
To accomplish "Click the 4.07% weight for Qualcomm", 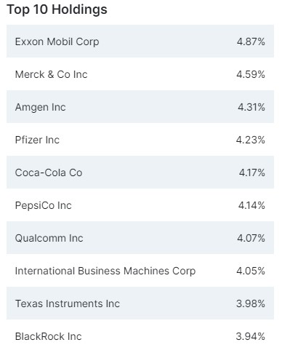I will (251, 238).
